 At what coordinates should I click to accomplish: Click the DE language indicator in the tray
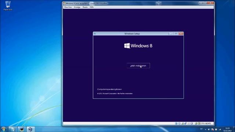(x=201, y=129)
